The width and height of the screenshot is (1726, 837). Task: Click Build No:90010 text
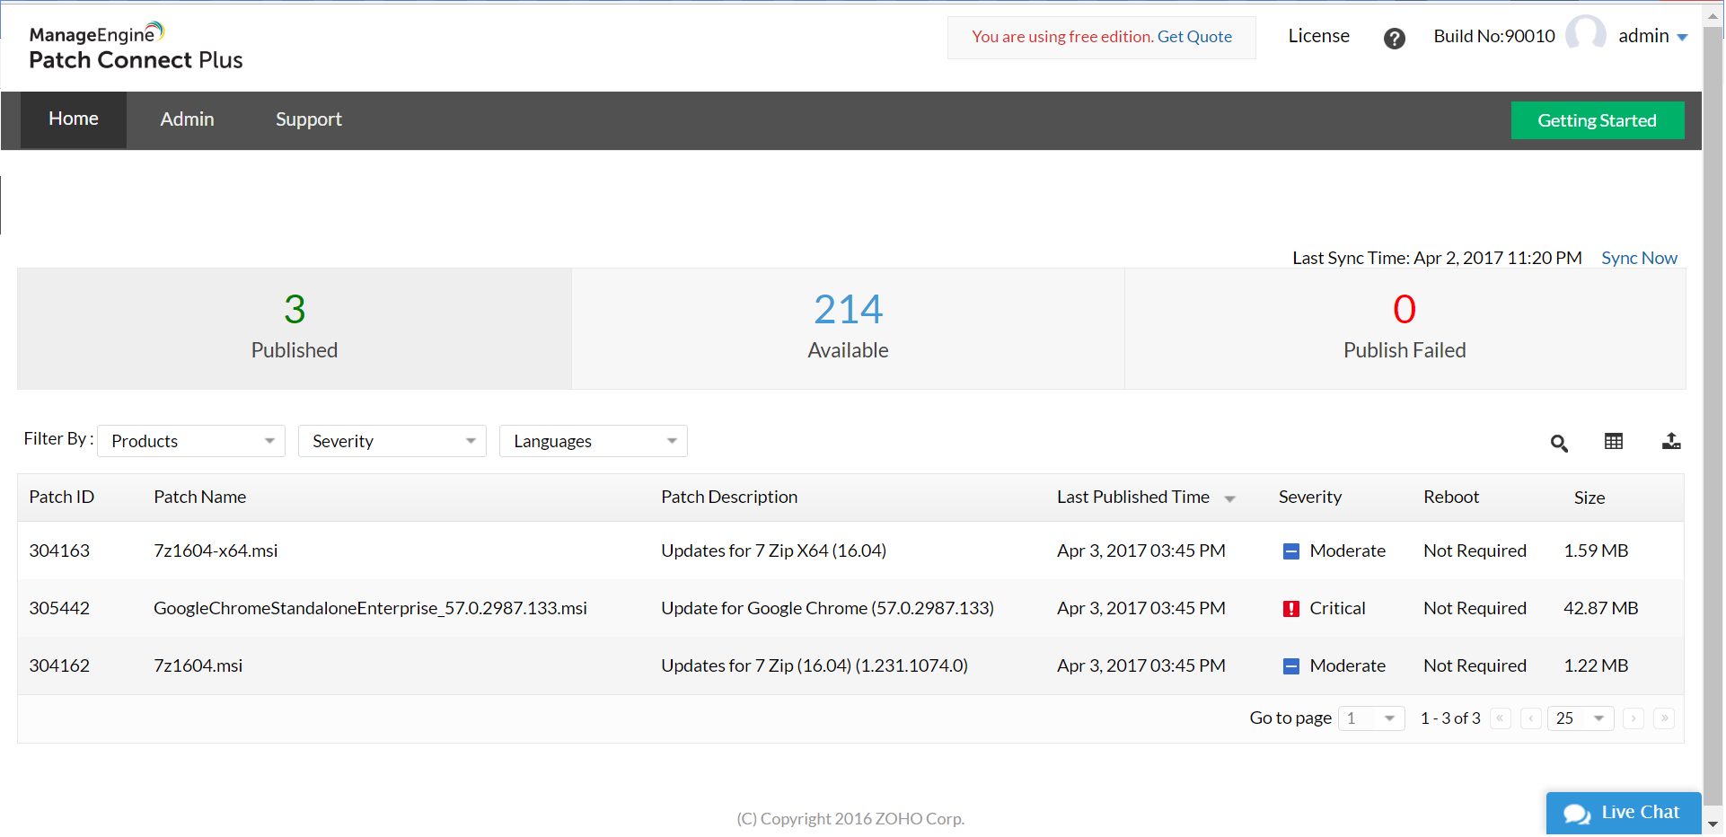coord(1496,37)
